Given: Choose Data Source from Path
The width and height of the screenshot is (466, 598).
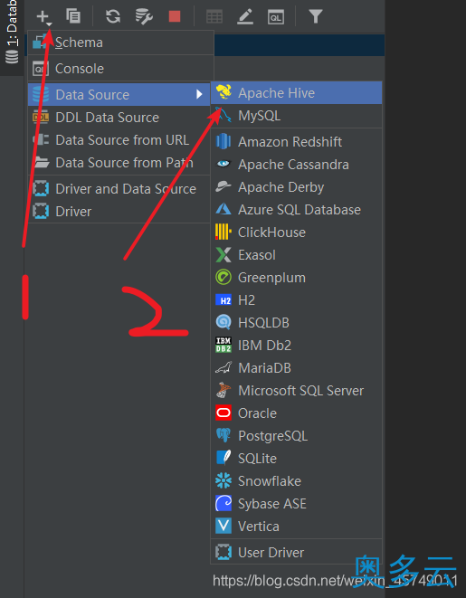Looking at the screenshot, I should coord(119,163).
